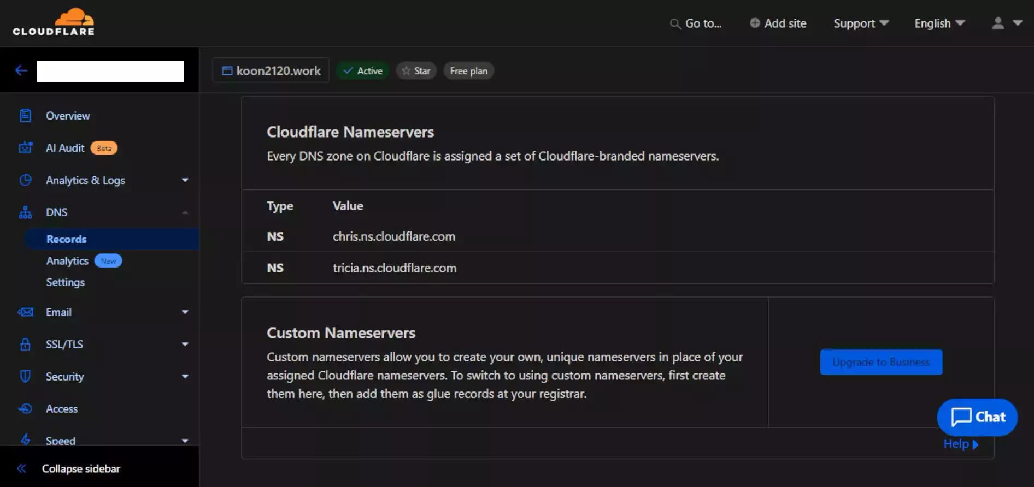The width and height of the screenshot is (1034, 487).
Task: Click the chris.ns.cloudflare.com nameserver value
Action: 394,236
